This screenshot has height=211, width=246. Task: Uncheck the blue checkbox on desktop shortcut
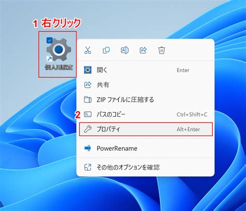click(x=49, y=41)
